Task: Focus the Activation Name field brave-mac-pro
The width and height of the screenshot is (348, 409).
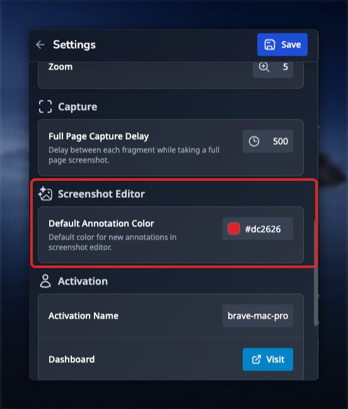Action: [258, 316]
